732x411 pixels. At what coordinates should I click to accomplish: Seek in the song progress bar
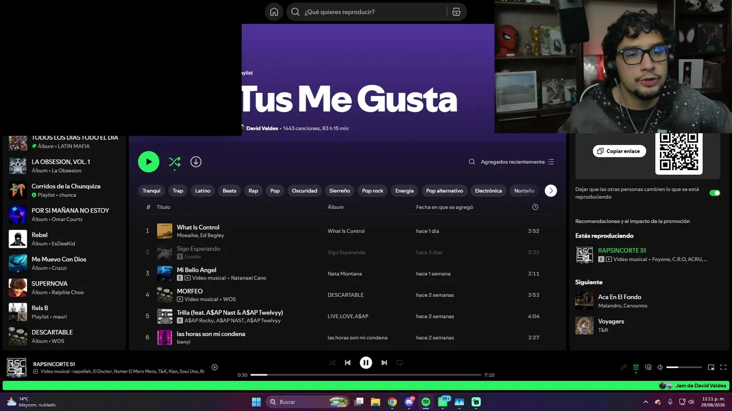pyautogui.click(x=366, y=375)
